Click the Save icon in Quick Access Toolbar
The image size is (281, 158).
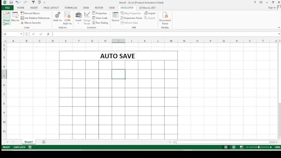click(x=11, y=2)
